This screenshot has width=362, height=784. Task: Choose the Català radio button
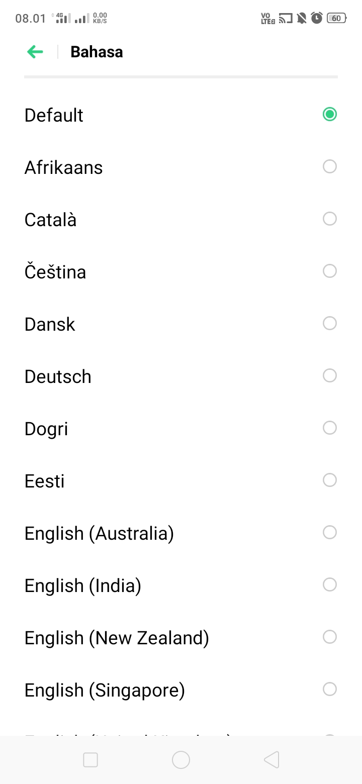click(329, 219)
